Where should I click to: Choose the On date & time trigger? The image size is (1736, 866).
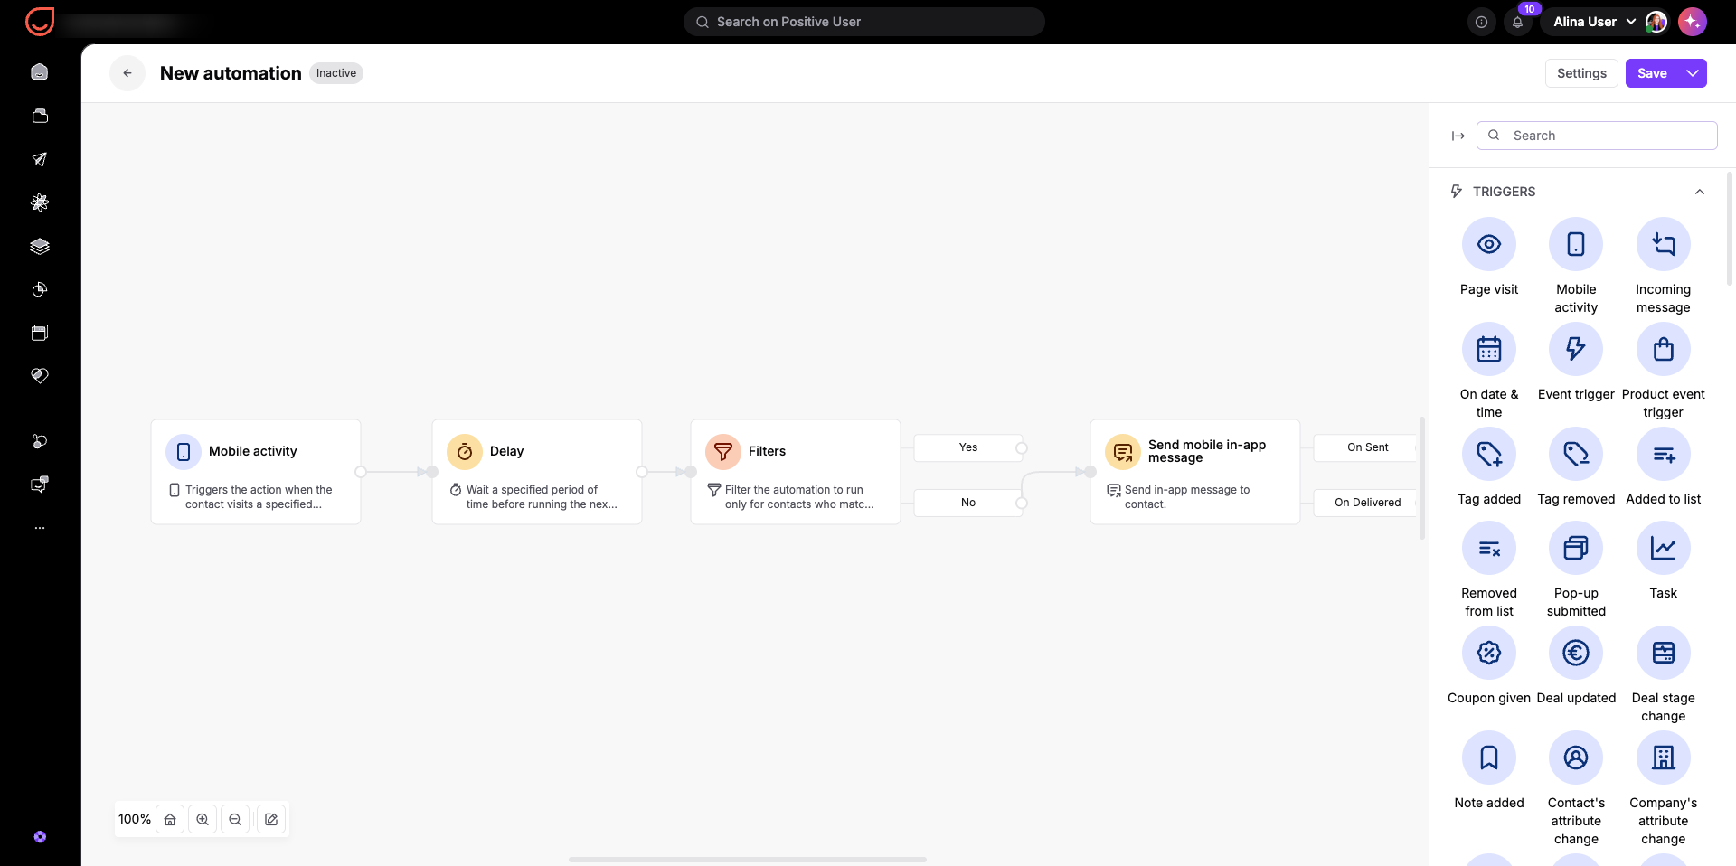tap(1488, 349)
